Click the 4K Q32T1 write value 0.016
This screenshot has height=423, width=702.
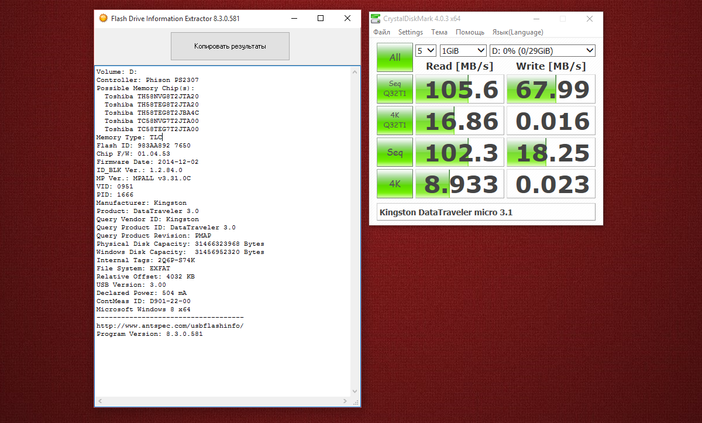click(x=550, y=121)
